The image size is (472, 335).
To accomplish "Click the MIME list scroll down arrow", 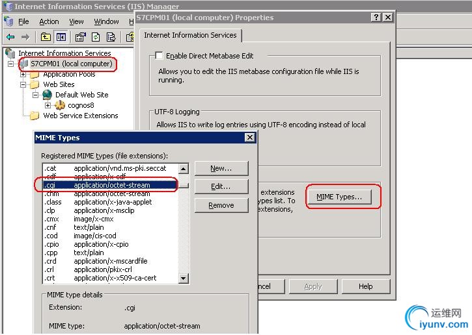I will pyautogui.click(x=184, y=279).
